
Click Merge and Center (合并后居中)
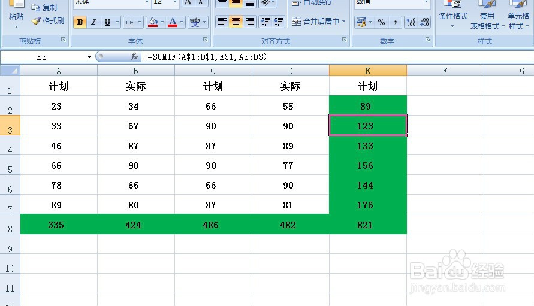315,22
